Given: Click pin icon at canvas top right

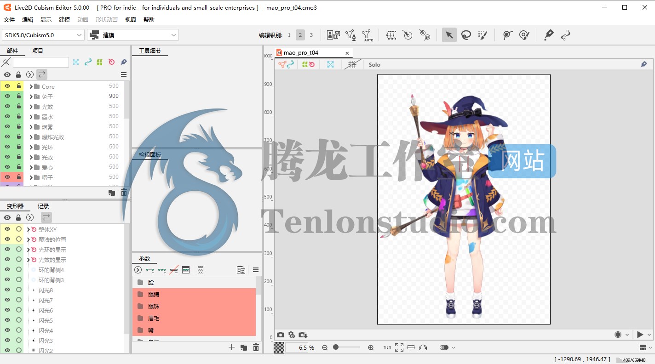Looking at the screenshot, I should 644,64.
